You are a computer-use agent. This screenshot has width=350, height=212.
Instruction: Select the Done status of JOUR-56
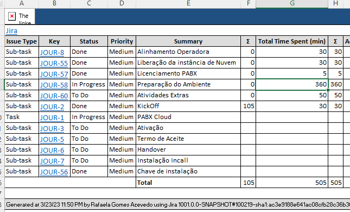(x=89, y=171)
